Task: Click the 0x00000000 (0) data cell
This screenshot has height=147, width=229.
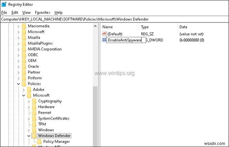Action: [192, 40]
